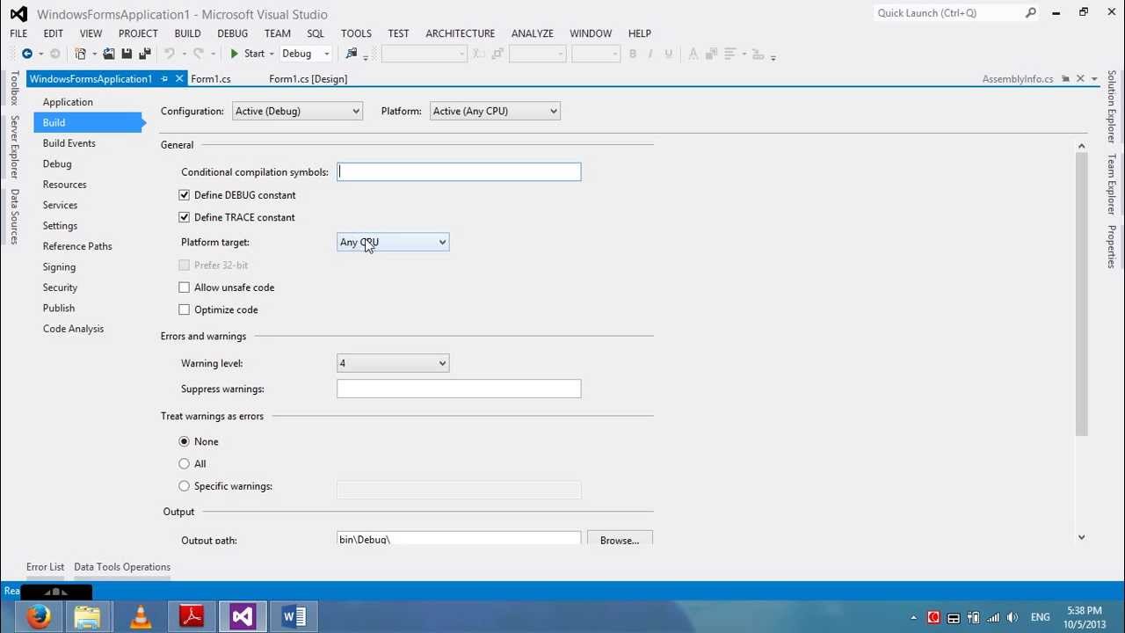Open the TOOLS menu
The image size is (1125, 633).
pos(356,33)
